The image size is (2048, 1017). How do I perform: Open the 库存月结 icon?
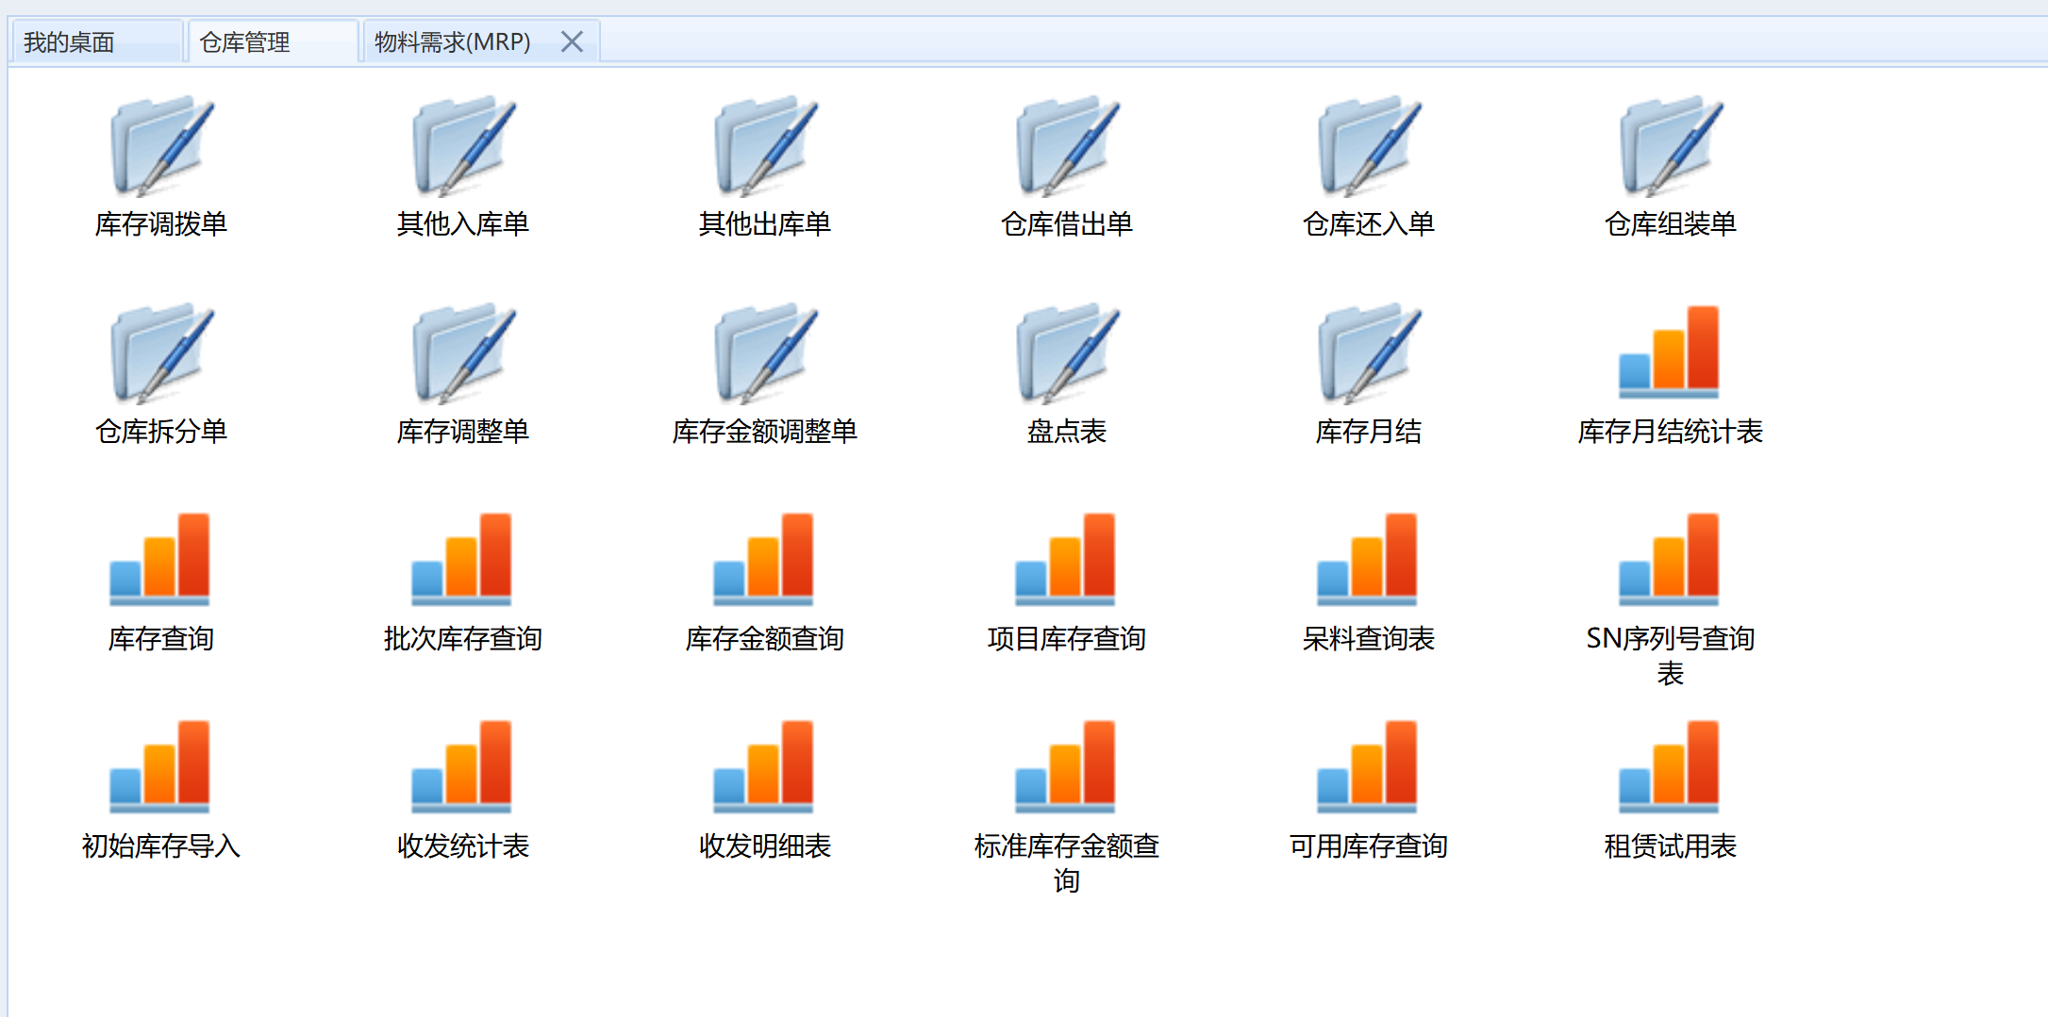(1369, 353)
